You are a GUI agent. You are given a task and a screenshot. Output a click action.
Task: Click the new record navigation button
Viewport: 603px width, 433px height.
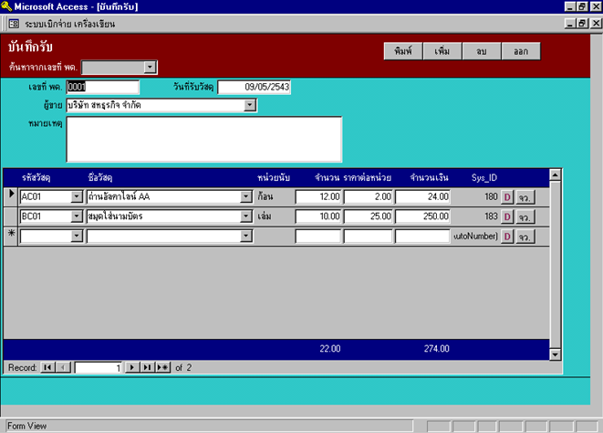tap(162, 367)
